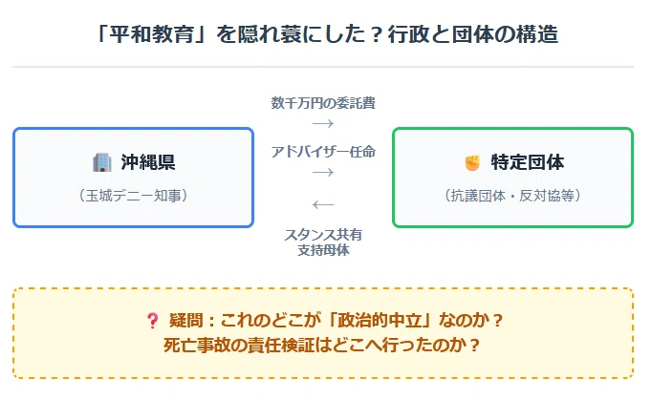Click the right arrow under 数千万円の委託費
This screenshot has width=652, height=400.
pyautogui.click(x=323, y=124)
